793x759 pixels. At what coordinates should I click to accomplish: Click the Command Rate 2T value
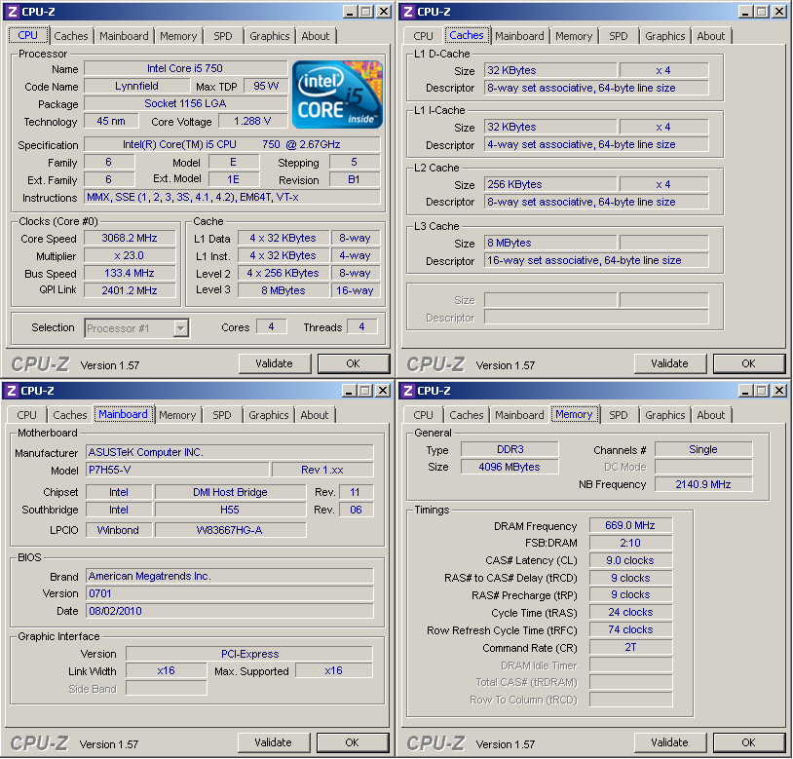(630, 647)
